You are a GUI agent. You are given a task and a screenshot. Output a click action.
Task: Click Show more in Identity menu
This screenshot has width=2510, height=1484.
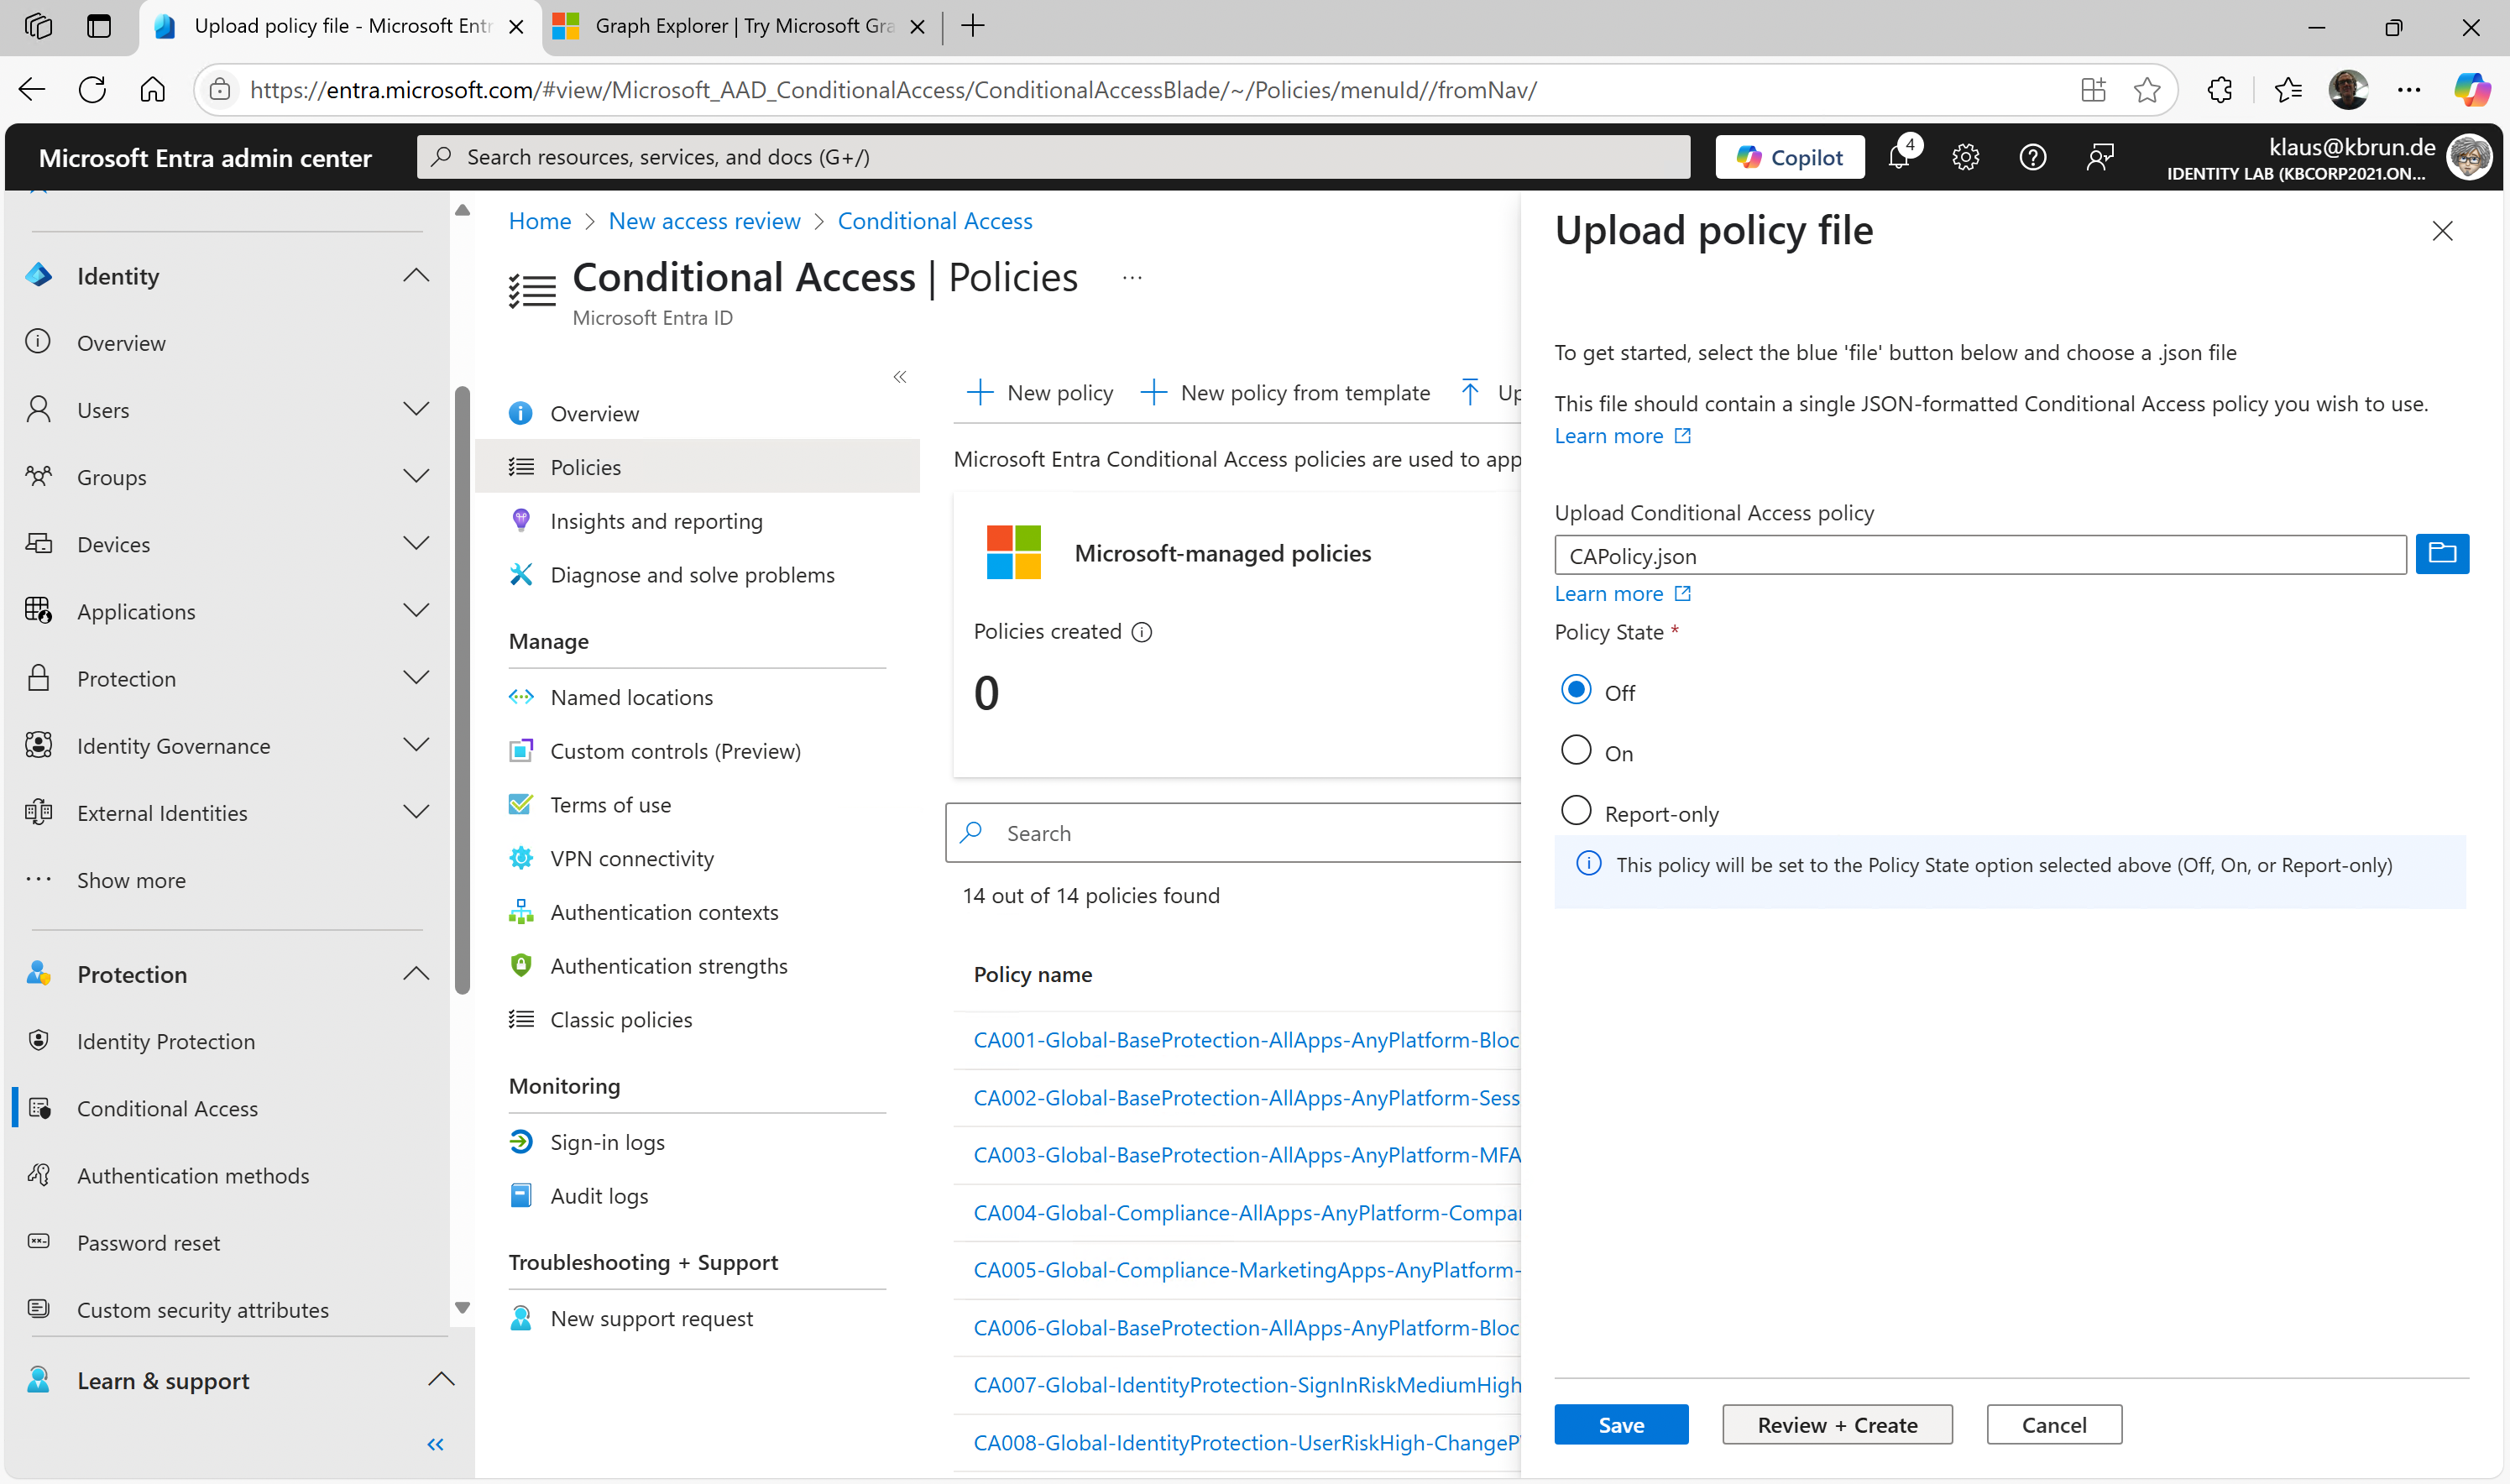coord(131,880)
